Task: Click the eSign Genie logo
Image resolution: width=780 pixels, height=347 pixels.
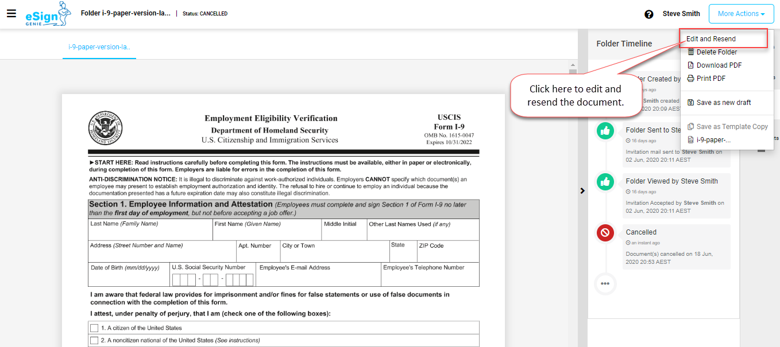Action: click(48, 14)
